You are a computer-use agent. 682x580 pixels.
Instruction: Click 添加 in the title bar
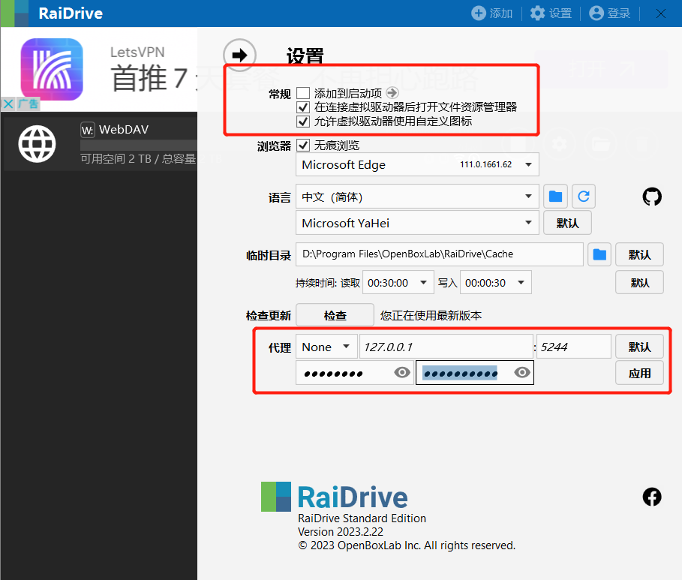[492, 14]
